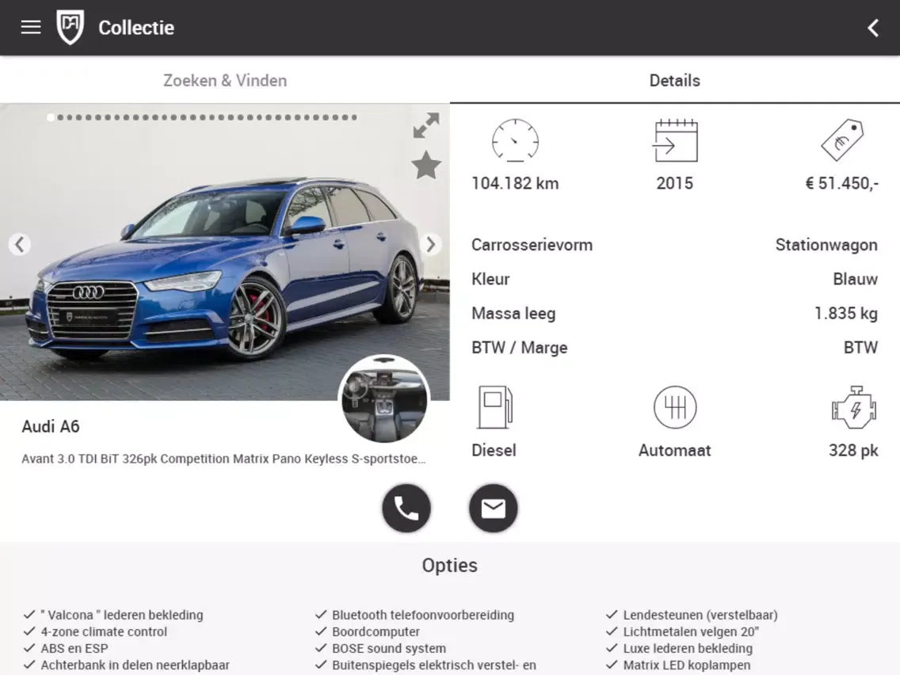Click the 104.182 km mileage value

click(x=515, y=183)
